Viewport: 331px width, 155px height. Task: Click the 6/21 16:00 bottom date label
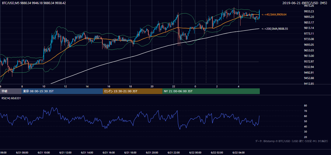109,152
